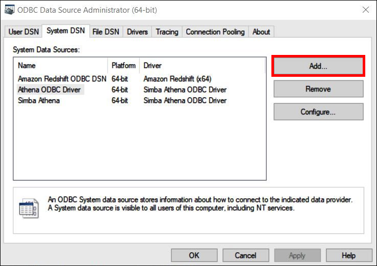Select the Drivers tab

point(137,32)
